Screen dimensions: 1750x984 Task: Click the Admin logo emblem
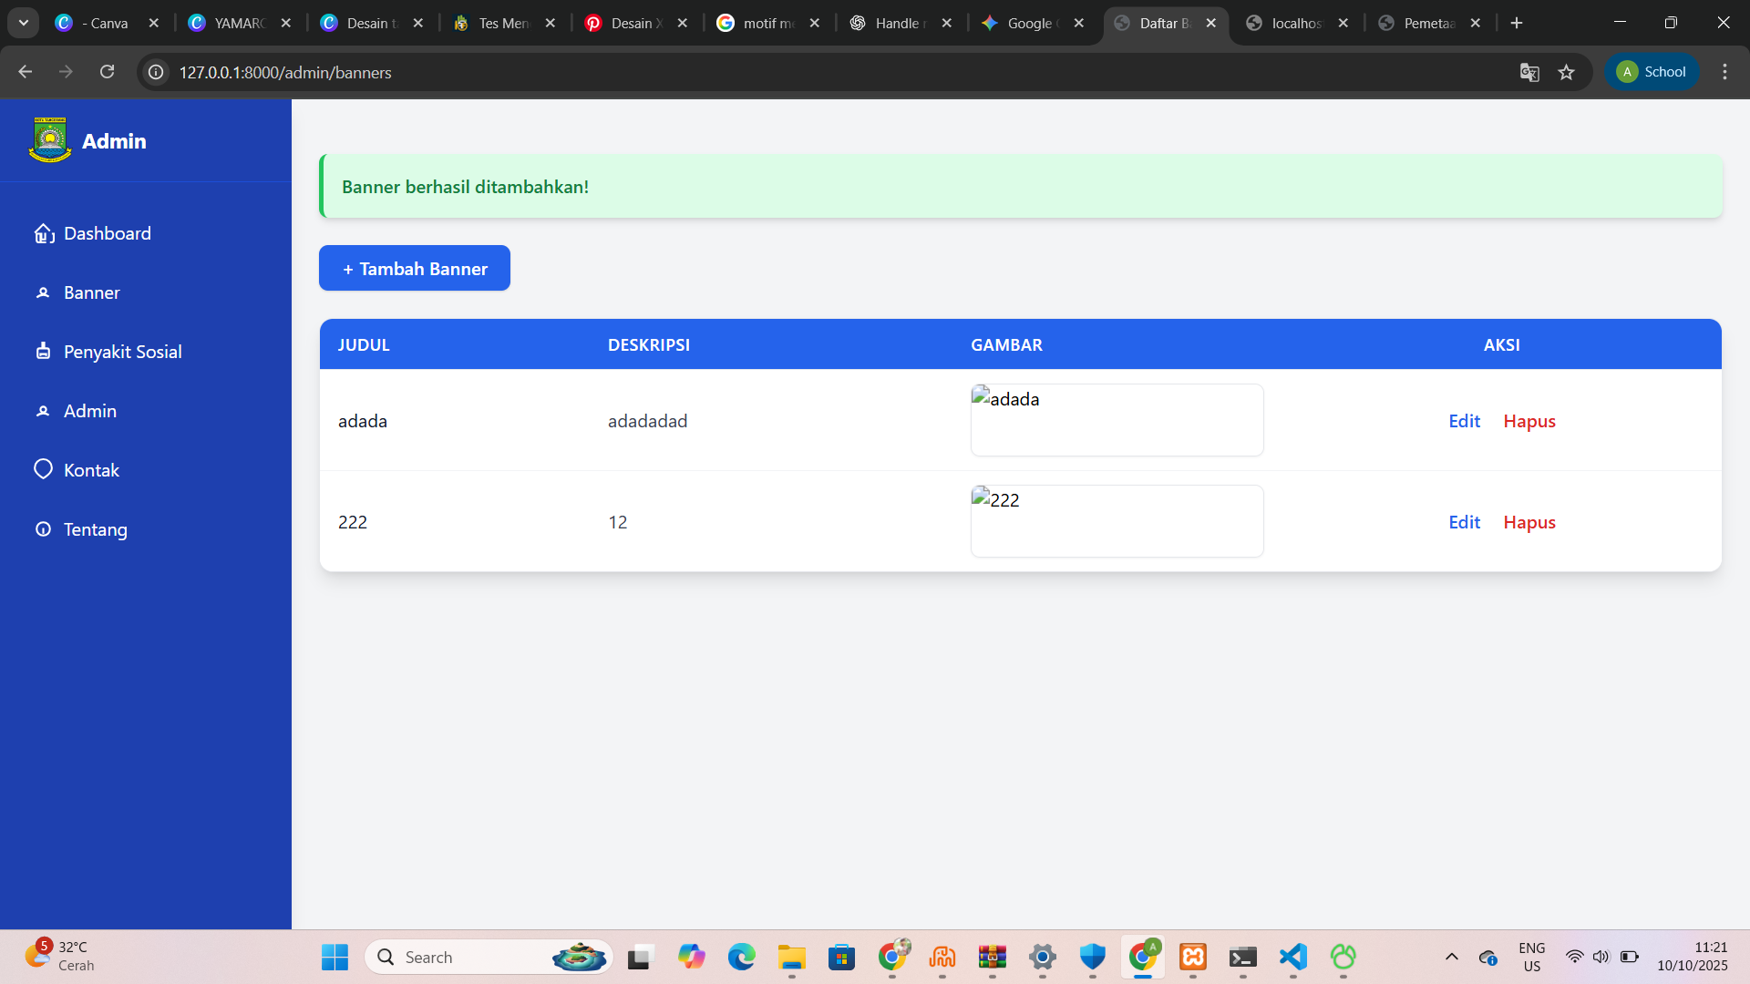[50, 140]
